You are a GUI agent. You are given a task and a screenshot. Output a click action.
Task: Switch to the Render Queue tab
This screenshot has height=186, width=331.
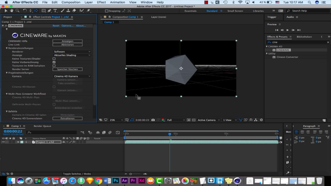(42, 126)
